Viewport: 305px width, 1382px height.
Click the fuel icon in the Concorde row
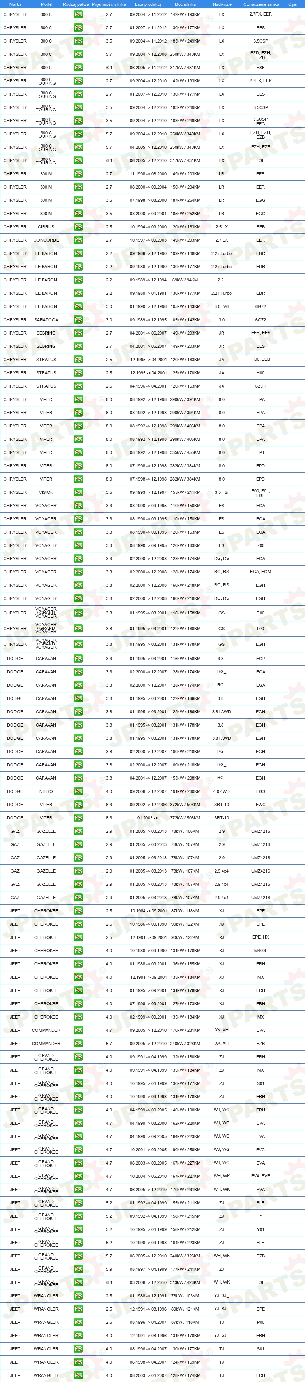[78, 240]
